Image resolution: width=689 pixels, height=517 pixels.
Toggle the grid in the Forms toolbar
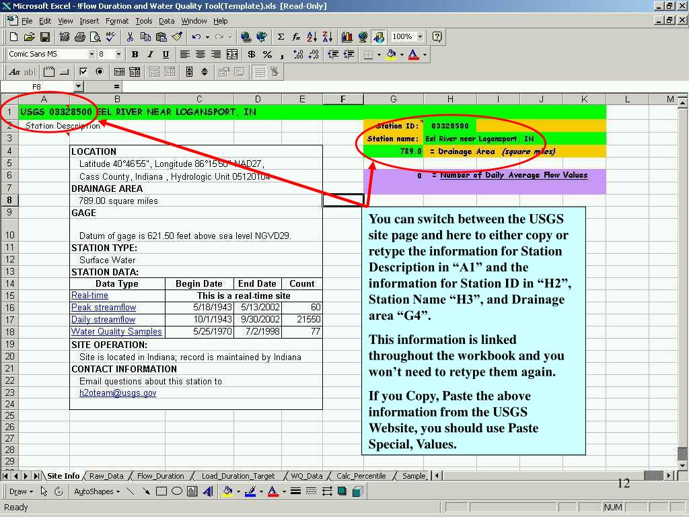pyautogui.click(x=260, y=71)
